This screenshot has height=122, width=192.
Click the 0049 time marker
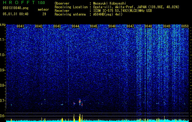(167, 26)
